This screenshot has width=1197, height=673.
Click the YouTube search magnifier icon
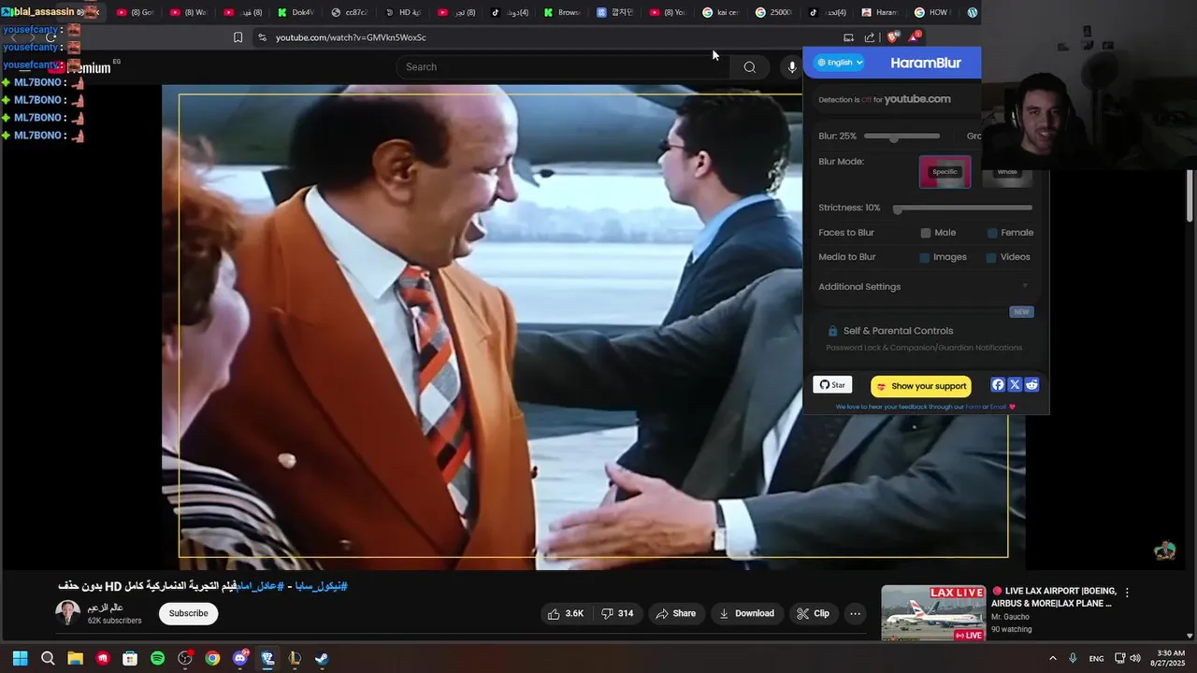749,67
